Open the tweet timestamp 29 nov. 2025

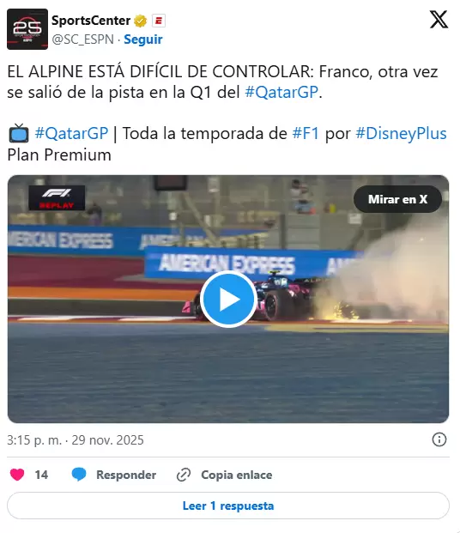tap(108, 439)
